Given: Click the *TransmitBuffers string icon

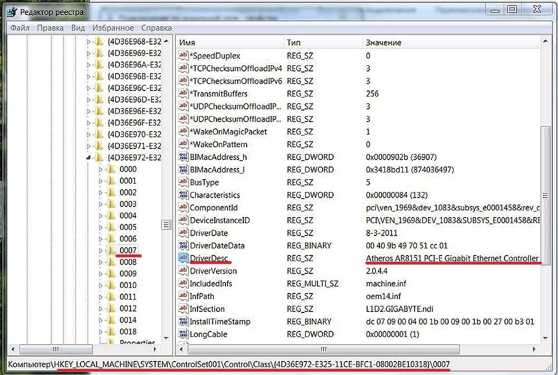Looking at the screenshot, I should (x=183, y=93).
